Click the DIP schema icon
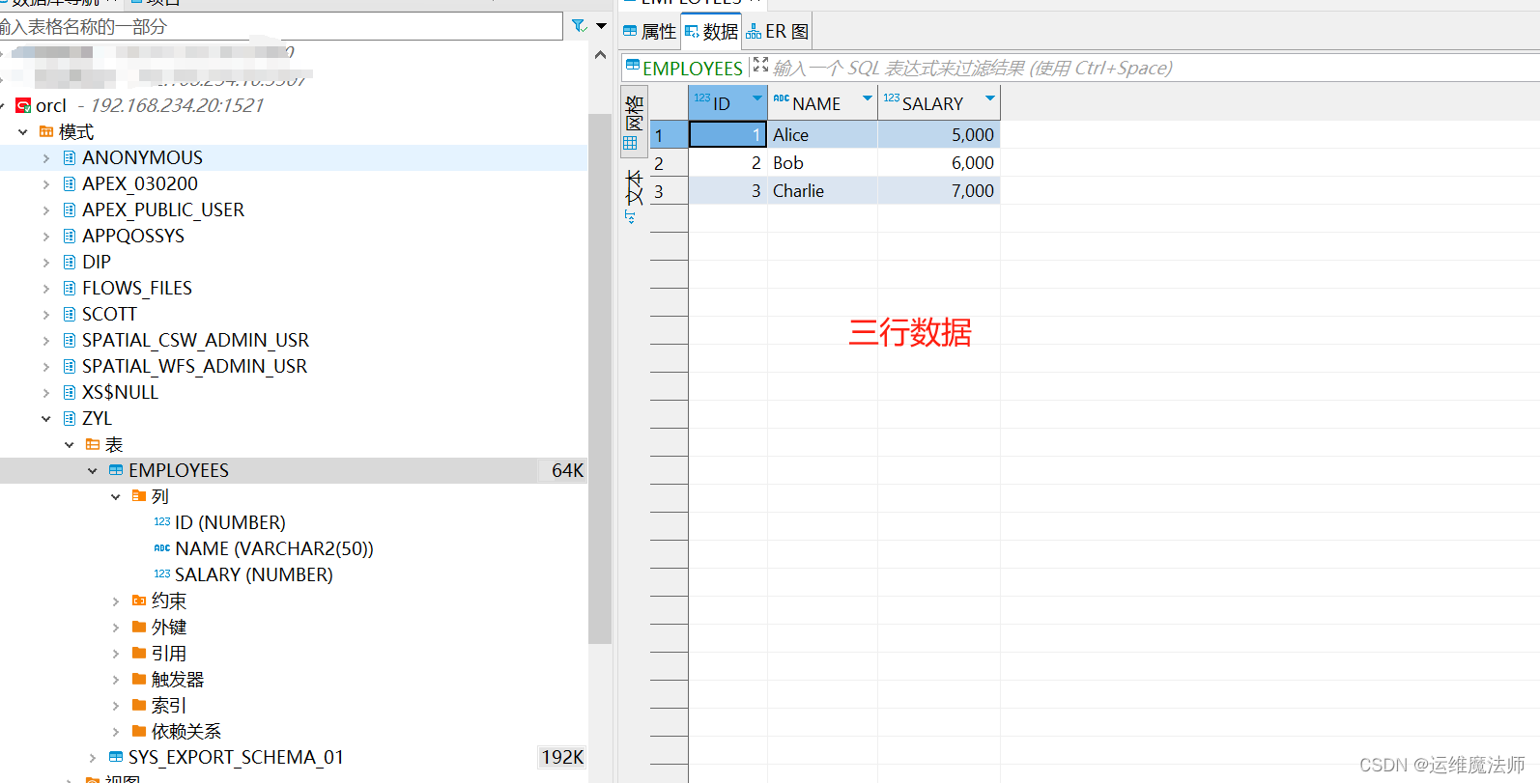The width and height of the screenshot is (1540, 783). pos(70,262)
